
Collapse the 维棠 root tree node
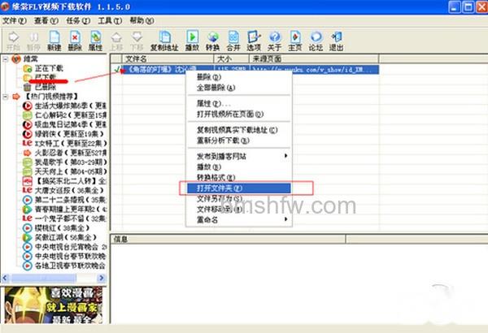click(x=6, y=58)
